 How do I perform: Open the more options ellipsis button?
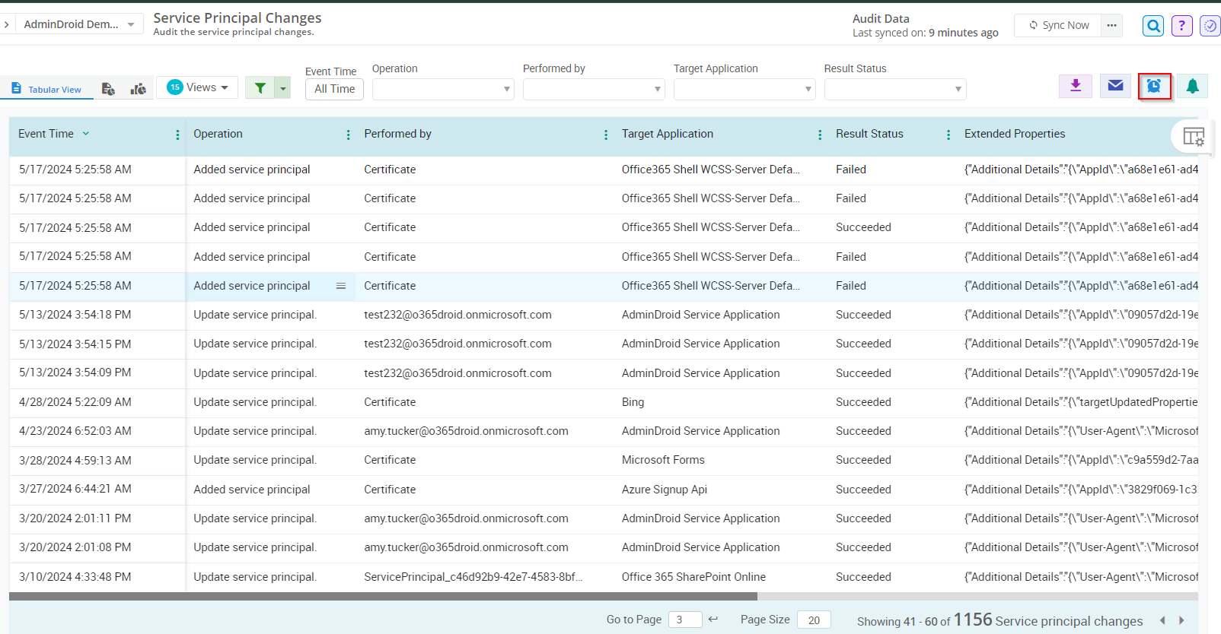pyautogui.click(x=1111, y=25)
